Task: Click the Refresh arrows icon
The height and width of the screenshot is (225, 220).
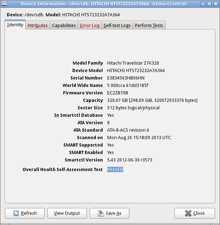Action: click(x=16, y=213)
